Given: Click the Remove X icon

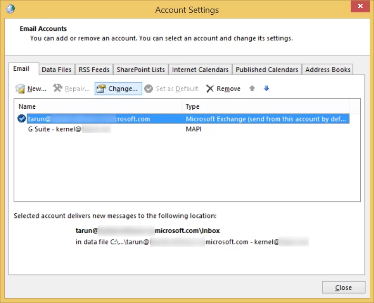Looking at the screenshot, I should click(210, 88).
